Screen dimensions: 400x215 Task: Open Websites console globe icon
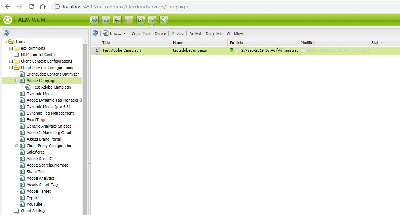(x=94, y=20)
